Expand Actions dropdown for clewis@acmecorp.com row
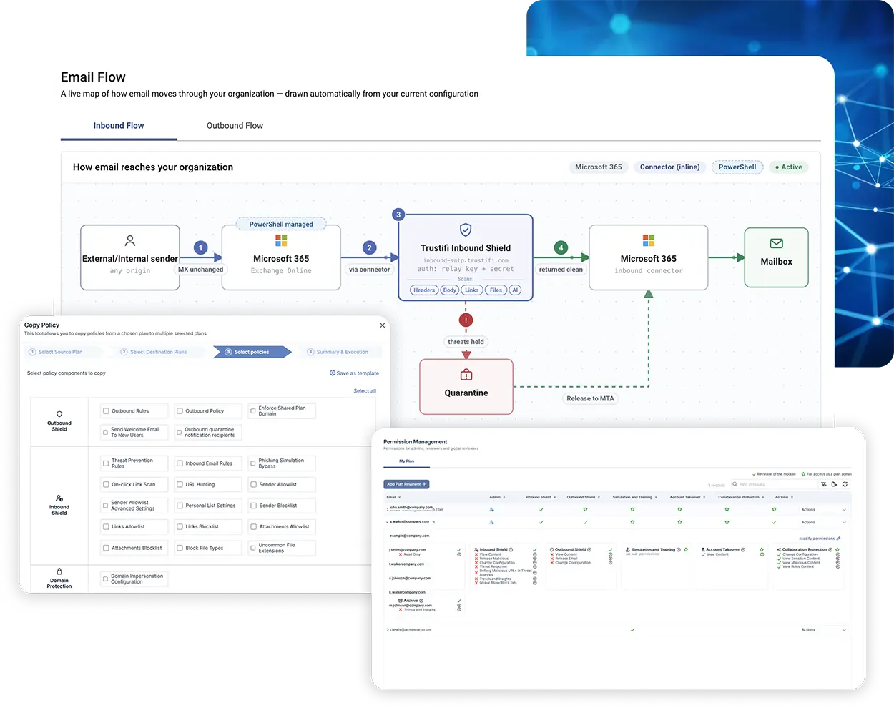 click(x=844, y=630)
